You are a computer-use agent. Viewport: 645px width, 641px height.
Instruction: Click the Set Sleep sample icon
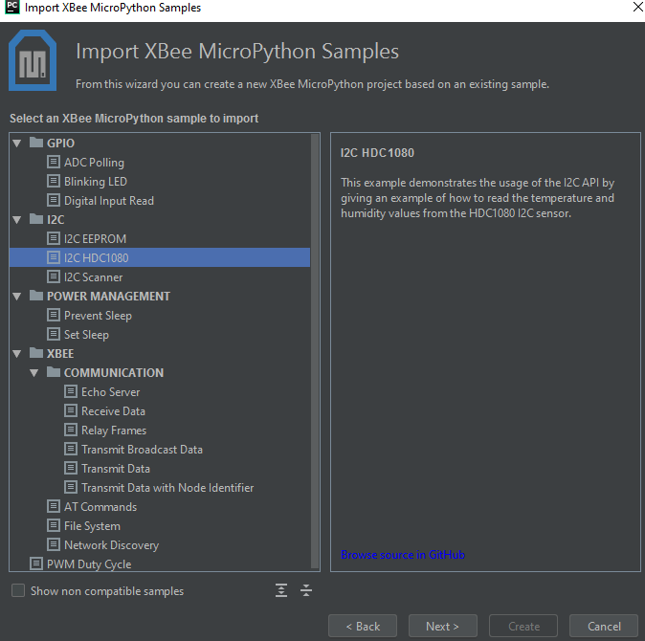tap(53, 334)
